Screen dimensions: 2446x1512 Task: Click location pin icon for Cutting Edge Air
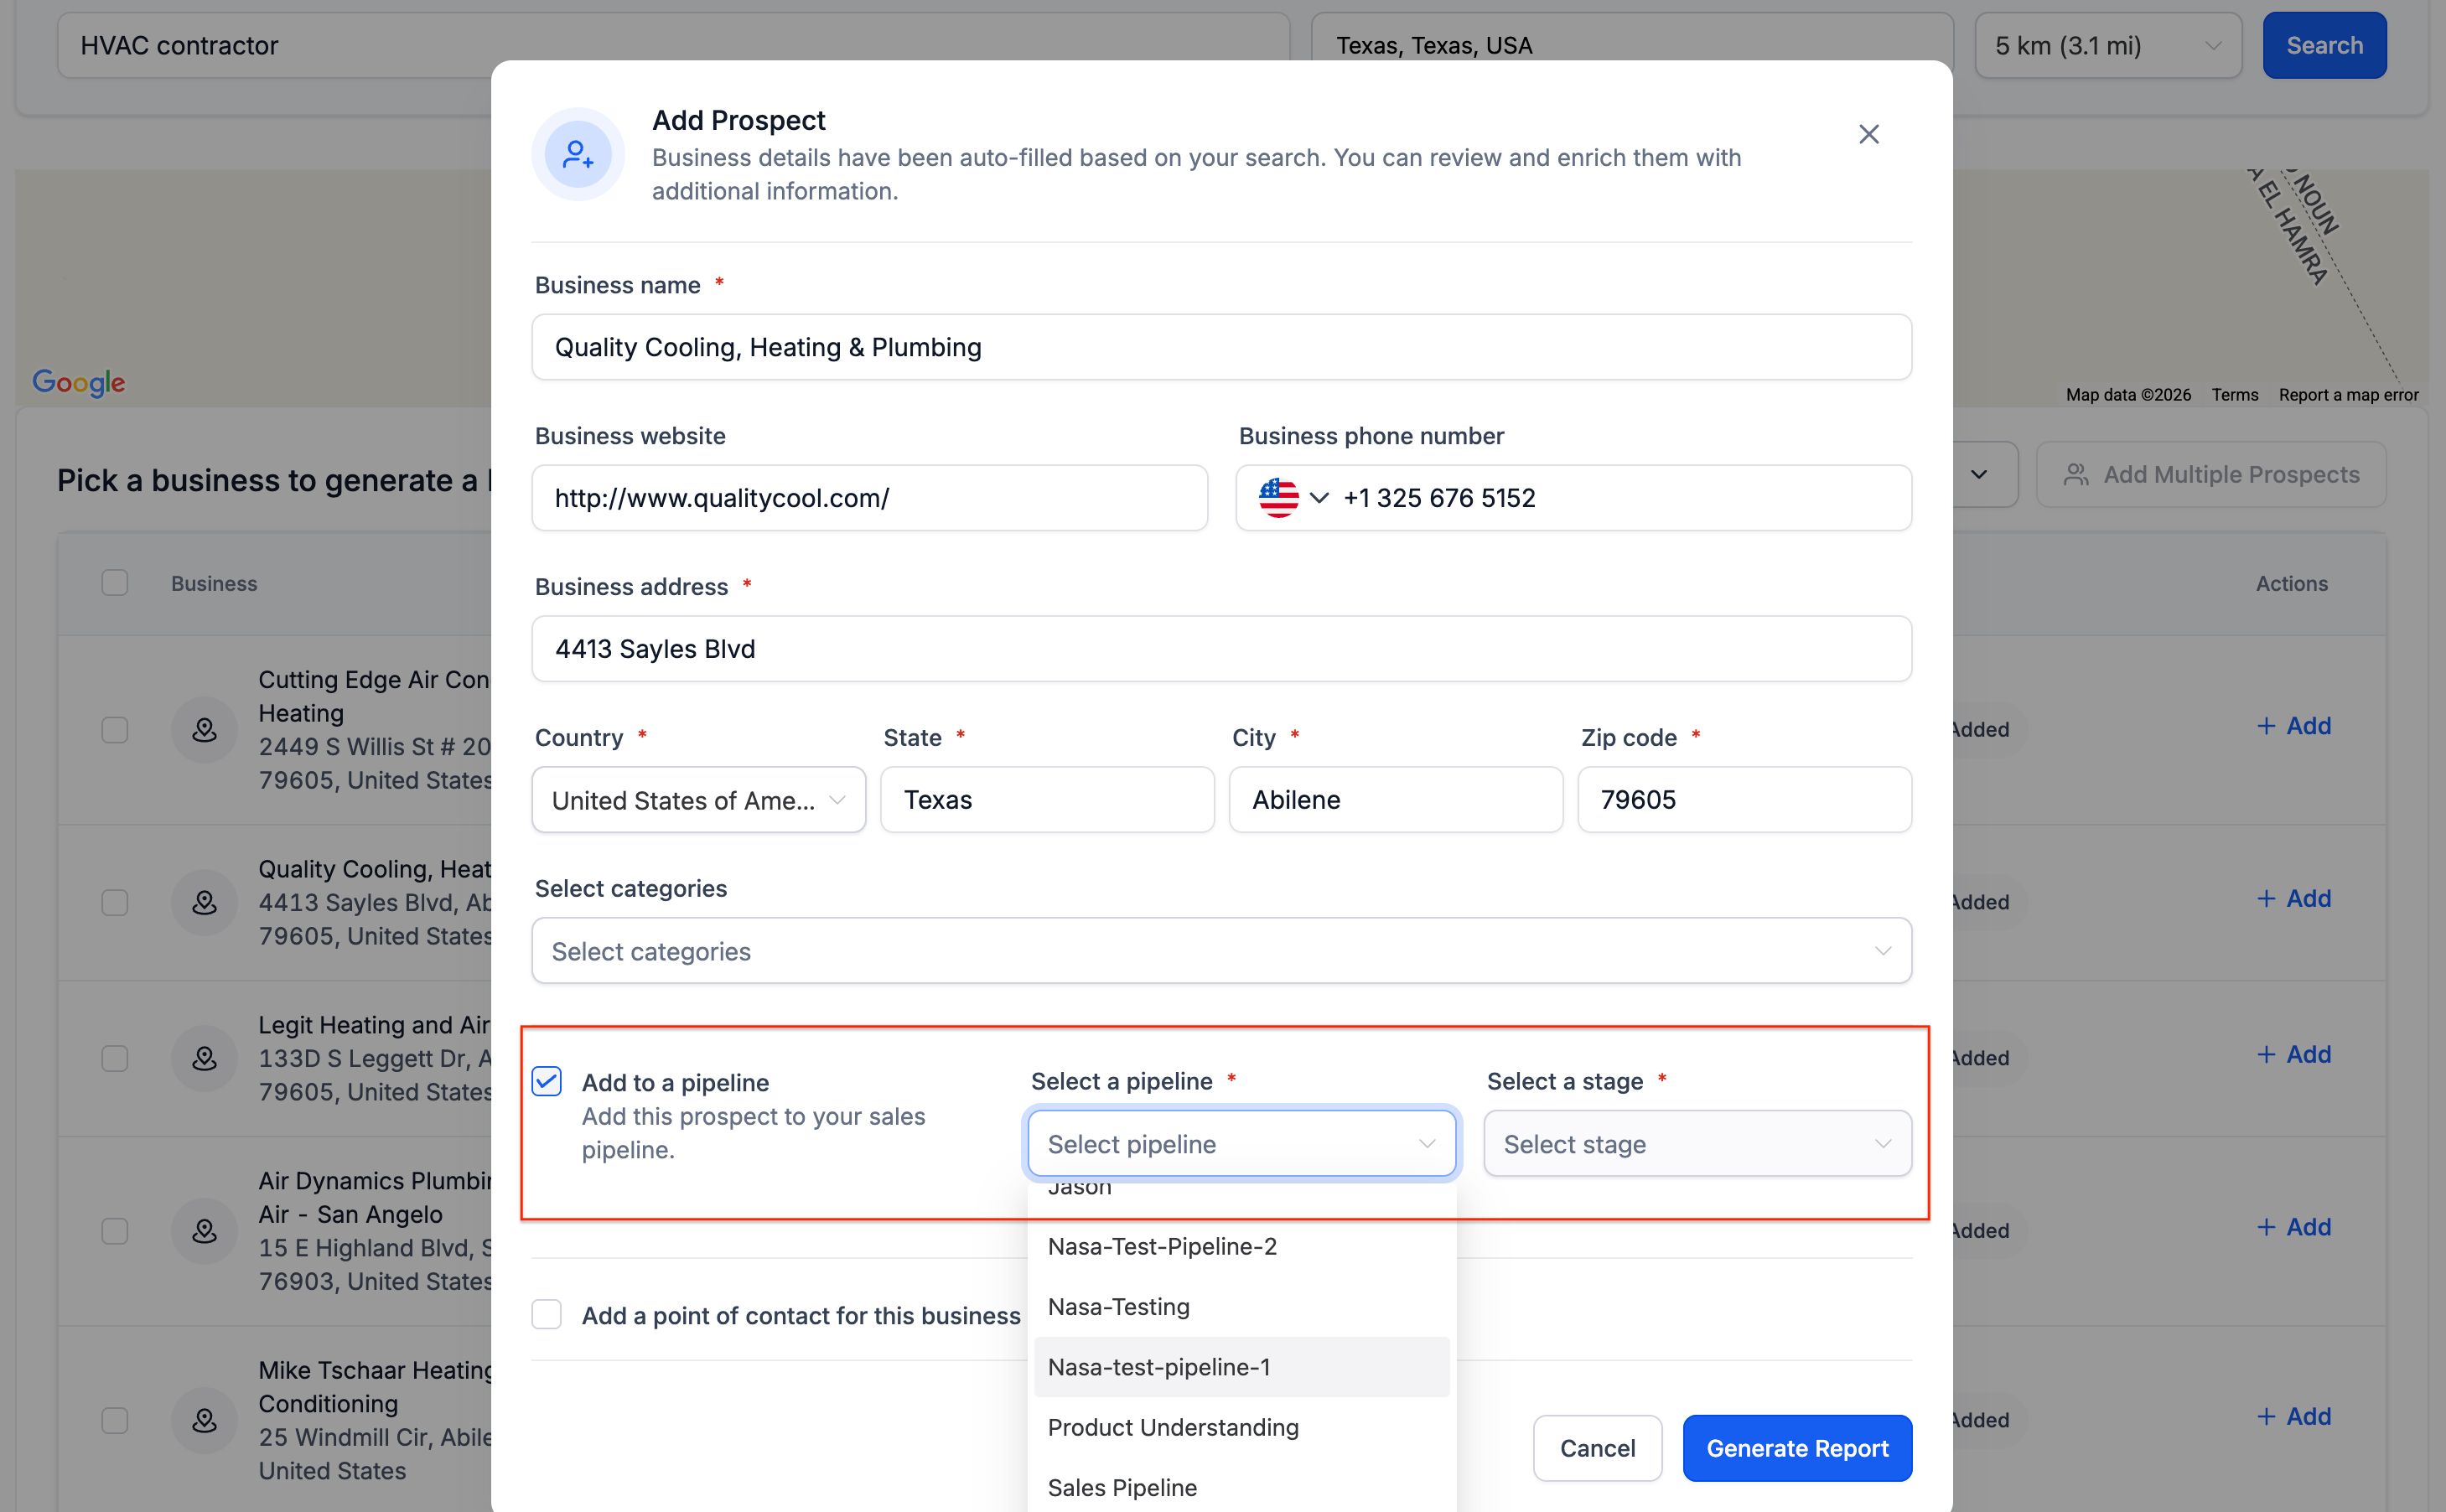[204, 730]
